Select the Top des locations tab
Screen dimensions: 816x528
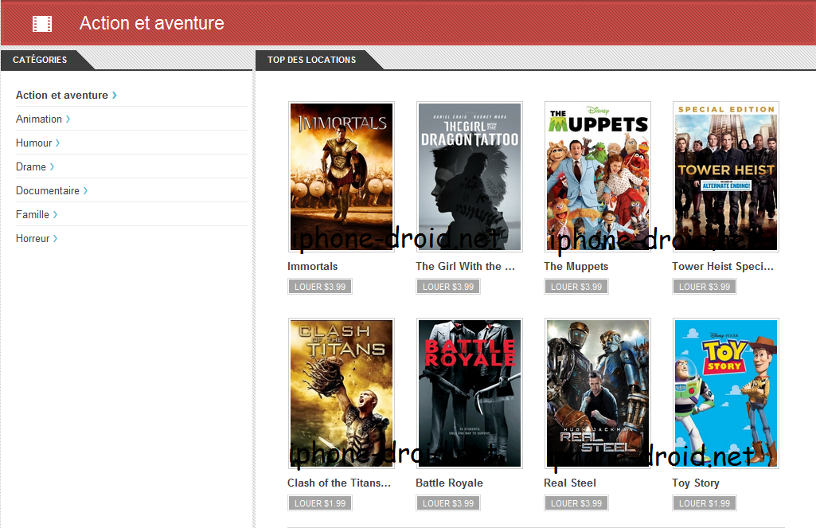(x=312, y=60)
